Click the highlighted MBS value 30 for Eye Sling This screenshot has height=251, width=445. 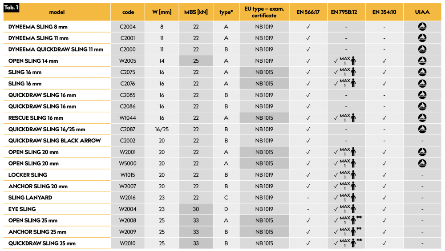click(x=196, y=209)
